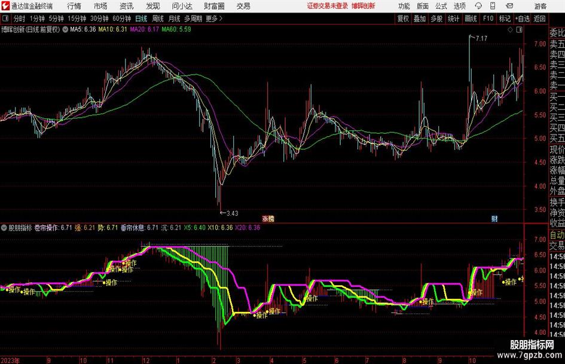Viewport: 565px width, 364px height.
Task: Click the 3.43 low price label
Action: 233,213
